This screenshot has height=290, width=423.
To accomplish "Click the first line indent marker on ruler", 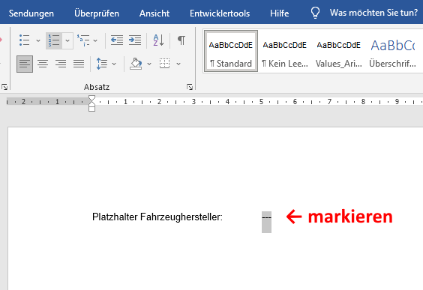I will pos(91,98).
